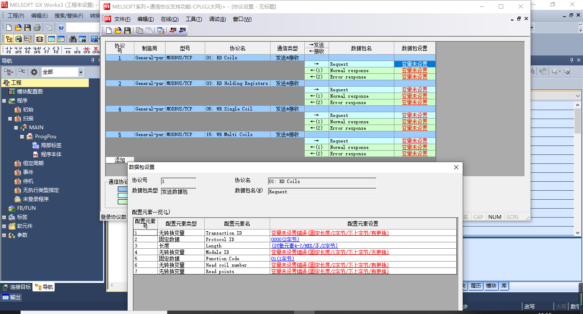Click the F7 coil ladder symbol icon
This screenshot has height=314, width=583.
pyautogui.click(x=47, y=50)
